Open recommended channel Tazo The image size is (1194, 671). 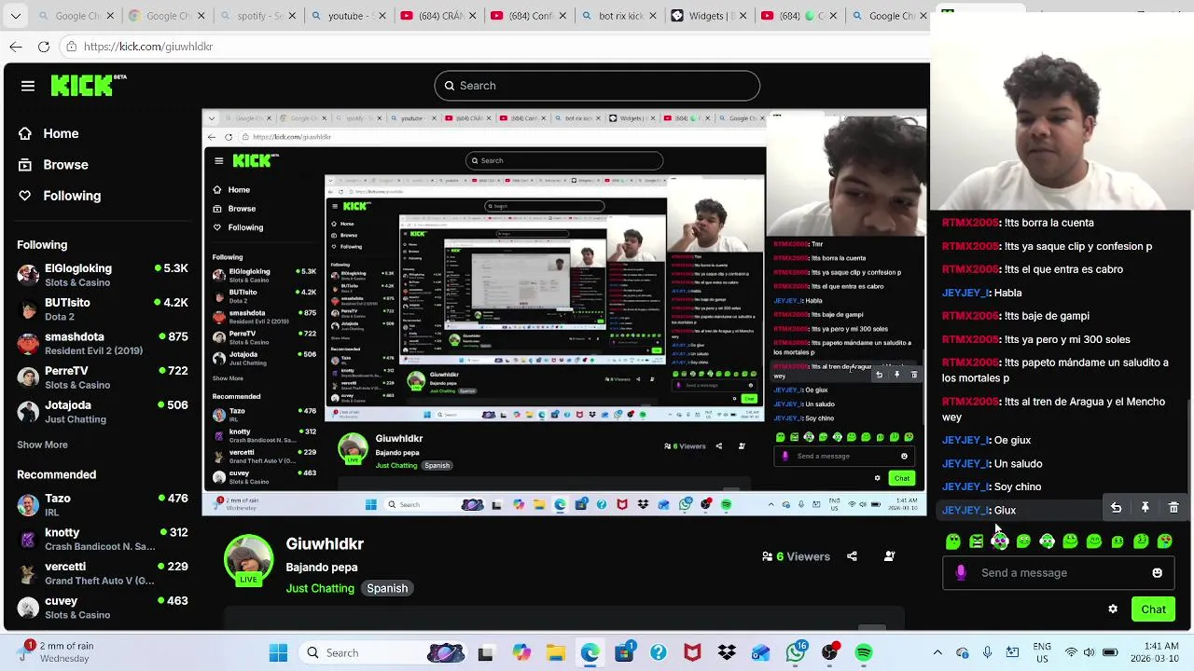pyautogui.click(x=103, y=505)
